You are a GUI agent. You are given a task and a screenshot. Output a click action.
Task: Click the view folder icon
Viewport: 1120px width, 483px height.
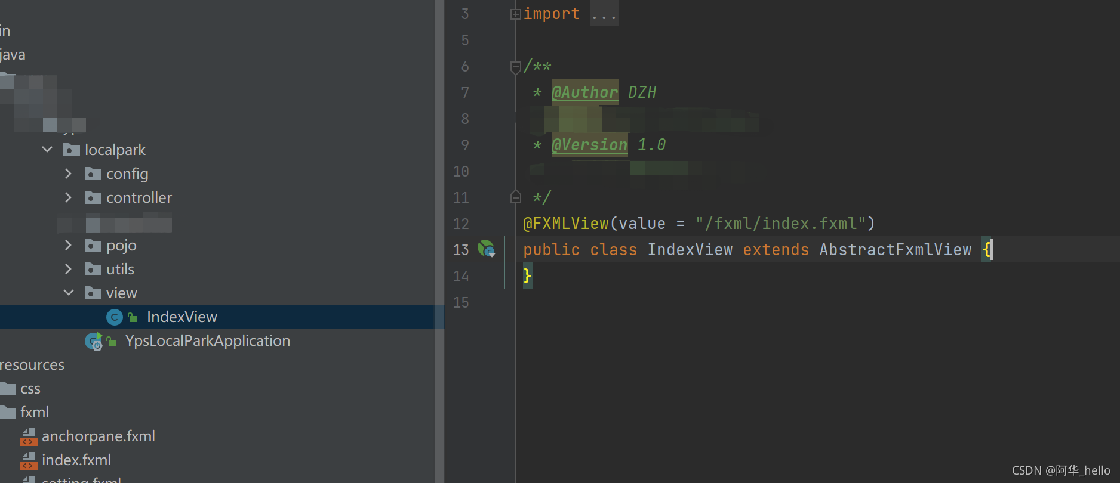tap(93, 293)
